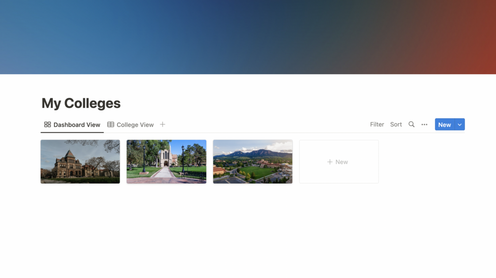Click the gallery icon beside Dashboard View

pyautogui.click(x=47, y=125)
